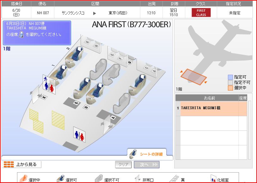This screenshot has height=183, width=257.
Task: Click the 選択可 legend seat icon
Action: (60, 179)
